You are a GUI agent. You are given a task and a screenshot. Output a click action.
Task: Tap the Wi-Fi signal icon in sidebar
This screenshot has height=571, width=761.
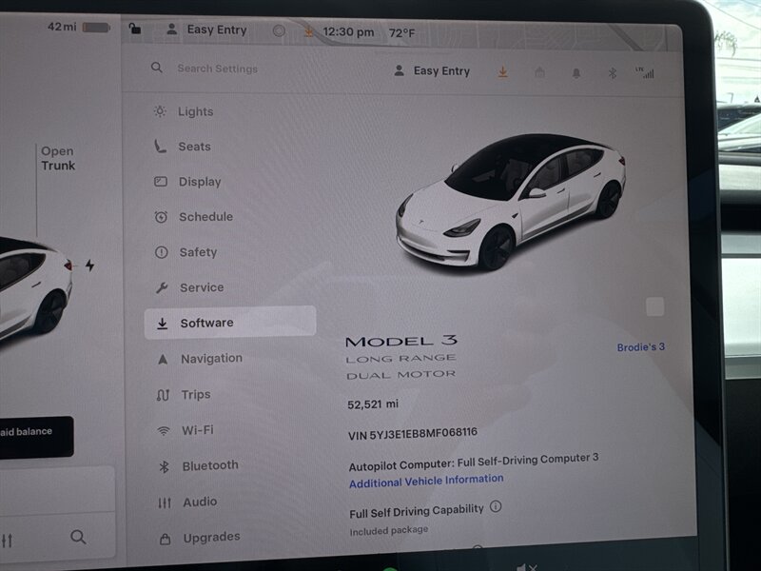click(163, 430)
